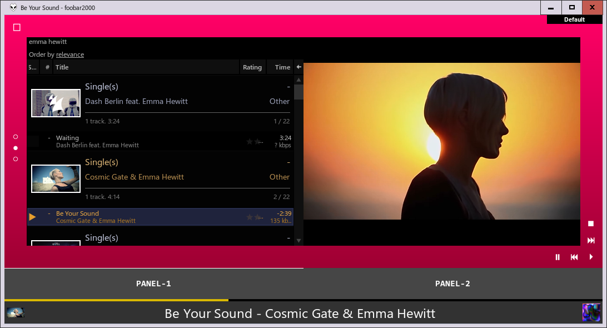Rate the Be Your Sound track with stars

pos(255,217)
